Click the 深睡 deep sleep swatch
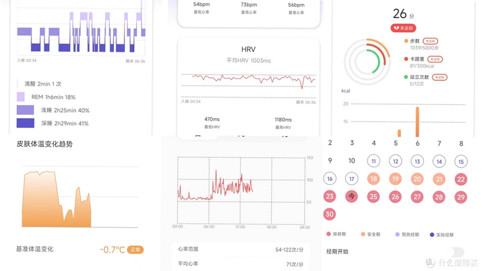This screenshot has width=483, height=271. click(25, 123)
